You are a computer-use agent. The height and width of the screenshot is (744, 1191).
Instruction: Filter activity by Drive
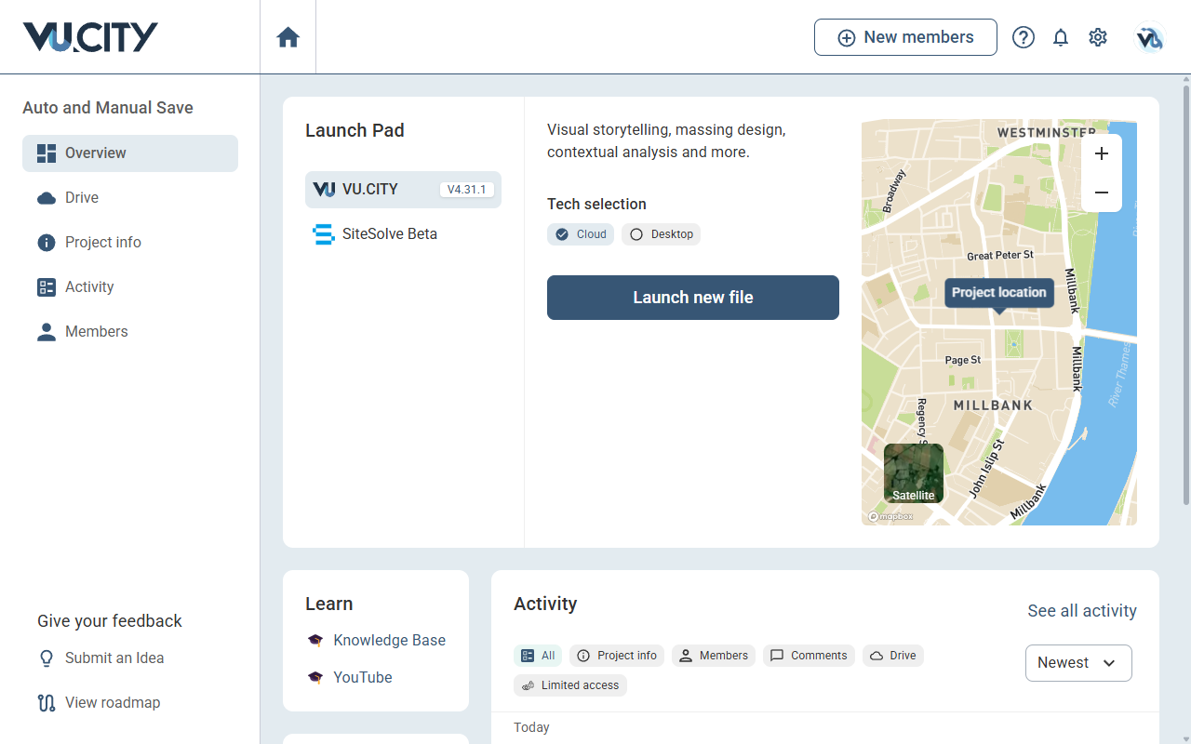coord(893,656)
